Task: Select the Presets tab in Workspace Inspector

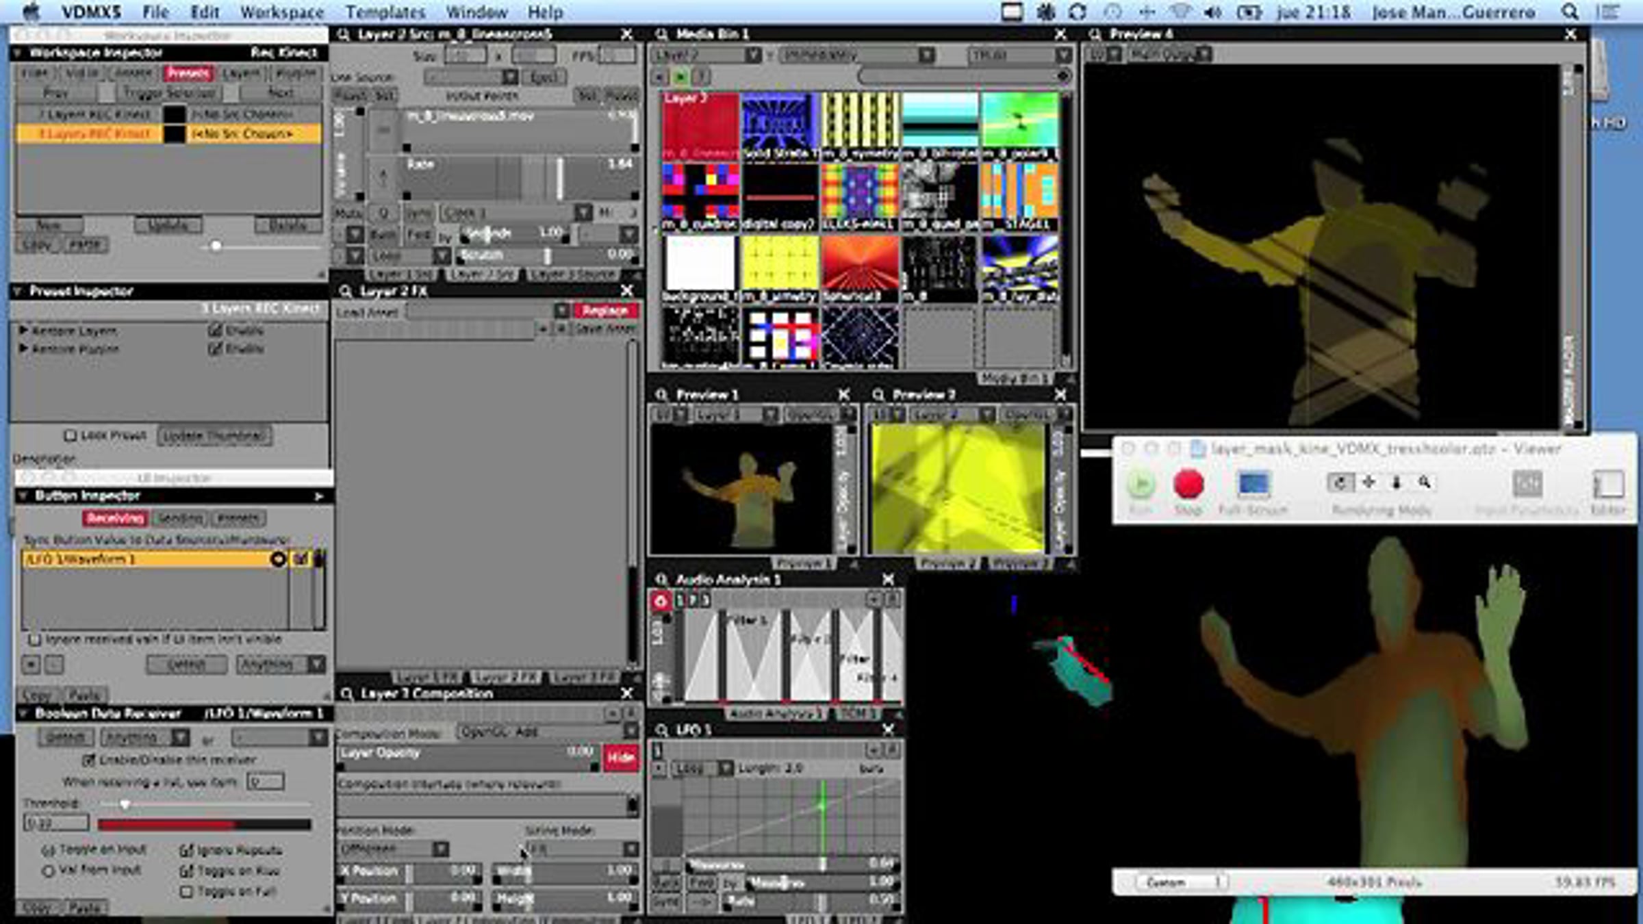Action: pyautogui.click(x=188, y=73)
